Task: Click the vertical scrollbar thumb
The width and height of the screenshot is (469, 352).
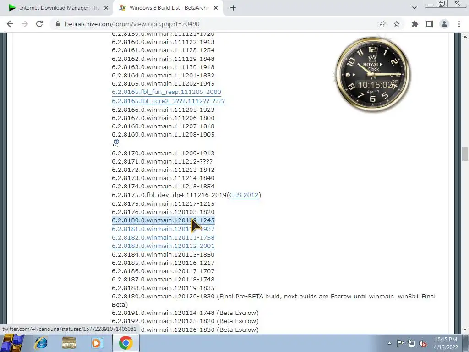Action: point(465,154)
